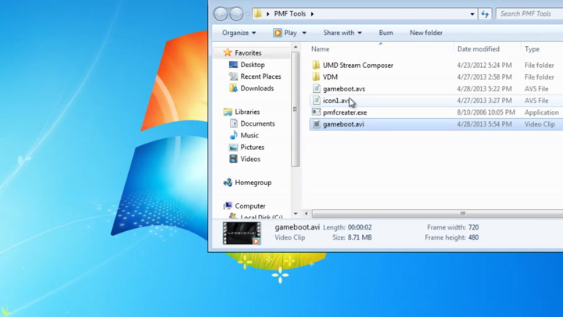Click the Burn toolbar button

coord(385,33)
